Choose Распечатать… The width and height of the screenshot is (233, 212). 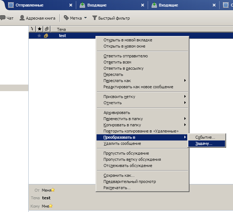pyautogui.click(x=142, y=188)
